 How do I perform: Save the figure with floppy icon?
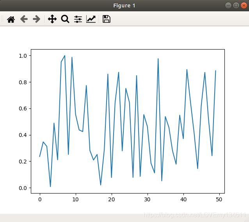click(x=107, y=19)
